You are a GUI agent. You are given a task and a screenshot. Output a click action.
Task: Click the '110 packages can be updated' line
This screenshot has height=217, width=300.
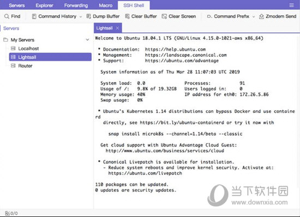[x=132, y=184]
